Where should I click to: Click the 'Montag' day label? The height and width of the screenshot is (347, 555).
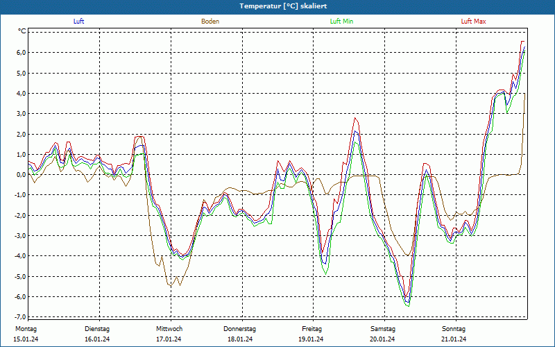tap(26, 328)
